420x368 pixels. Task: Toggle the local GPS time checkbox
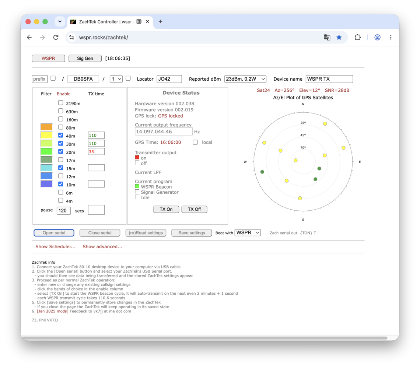(x=195, y=142)
